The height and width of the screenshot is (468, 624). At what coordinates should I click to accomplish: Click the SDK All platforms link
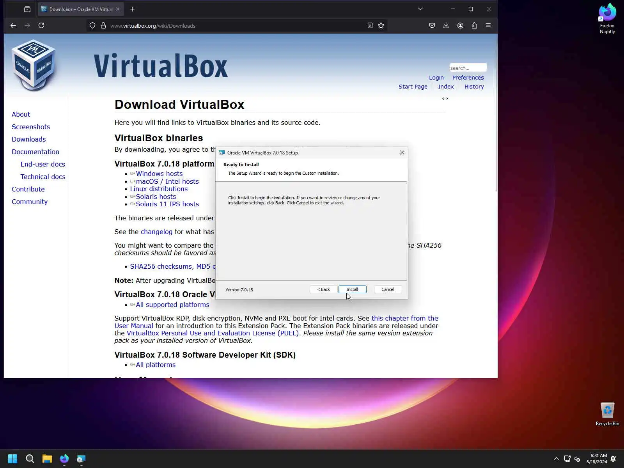click(x=156, y=365)
